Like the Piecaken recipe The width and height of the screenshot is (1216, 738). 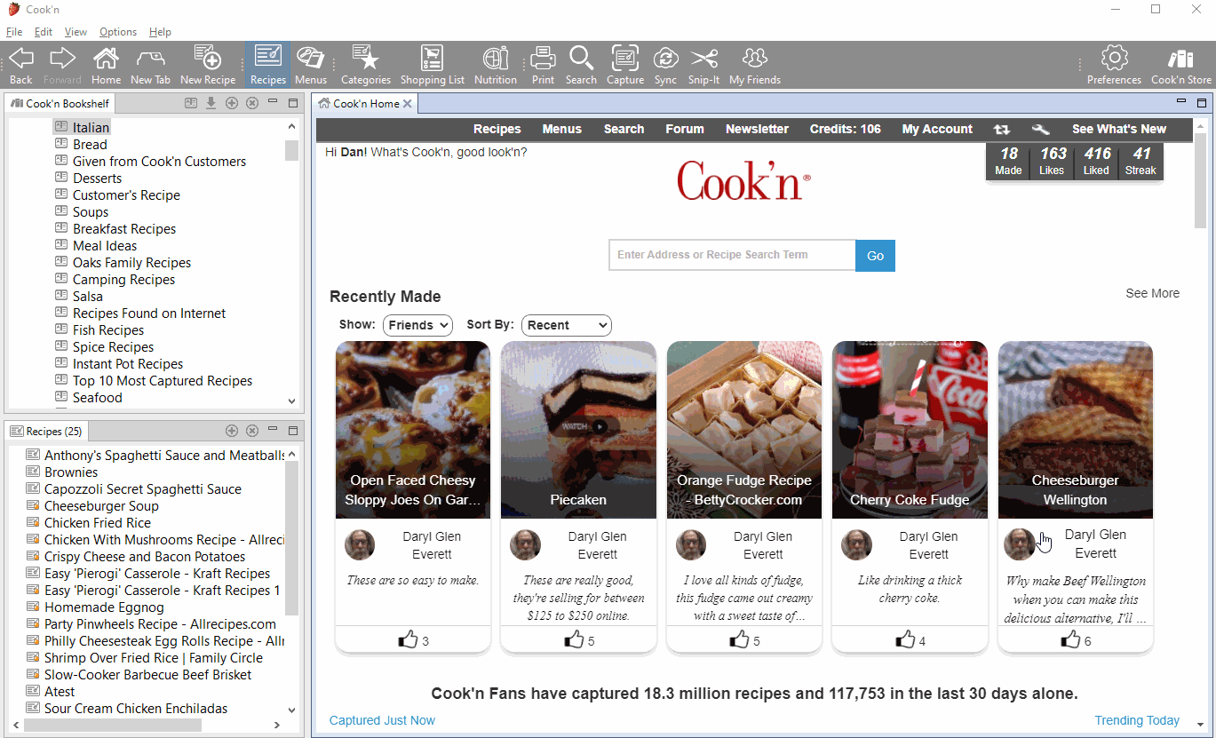coord(574,639)
